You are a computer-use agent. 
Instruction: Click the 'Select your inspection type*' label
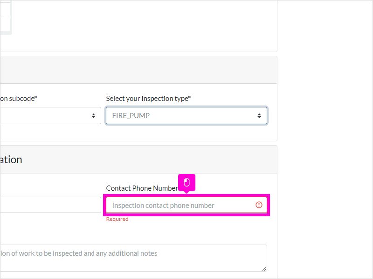click(148, 99)
